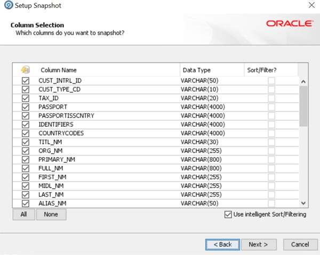This screenshot has height=255, width=320.
Task: Proceed with the Next button
Action: pos(259,244)
